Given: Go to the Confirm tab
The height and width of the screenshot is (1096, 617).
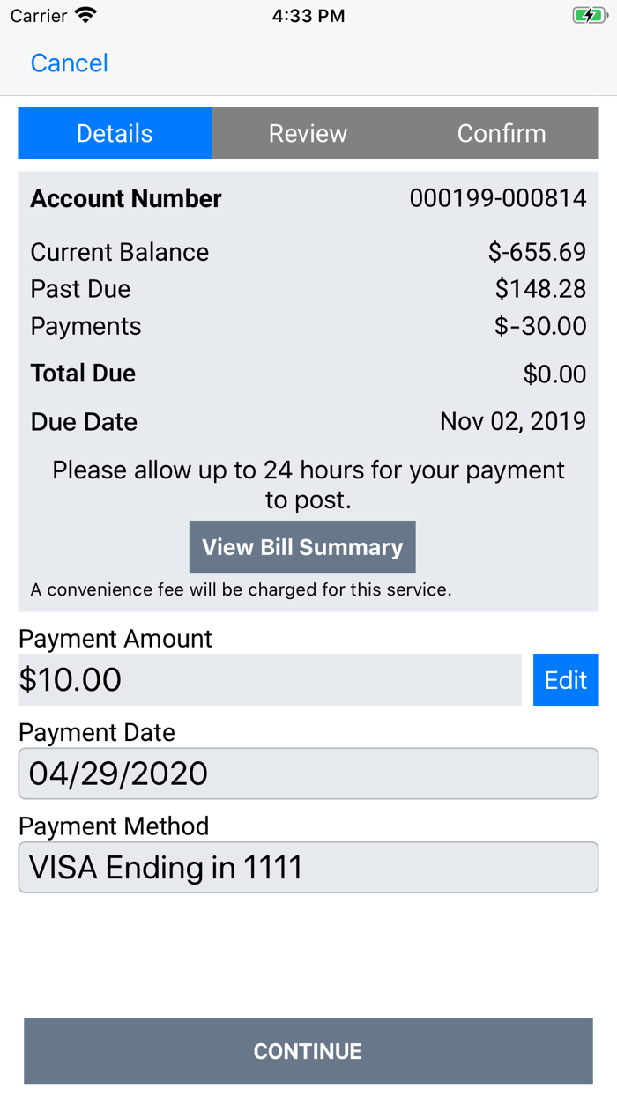Looking at the screenshot, I should coord(501,134).
